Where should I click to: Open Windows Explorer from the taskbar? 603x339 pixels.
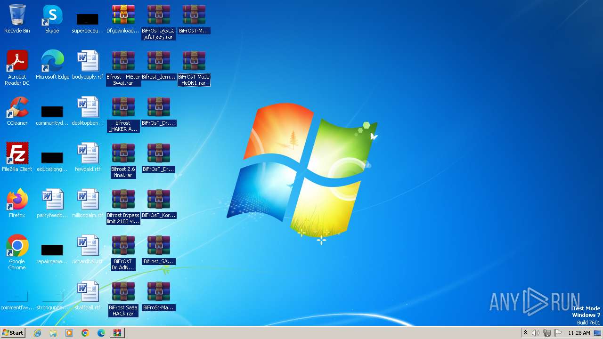pos(53,333)
